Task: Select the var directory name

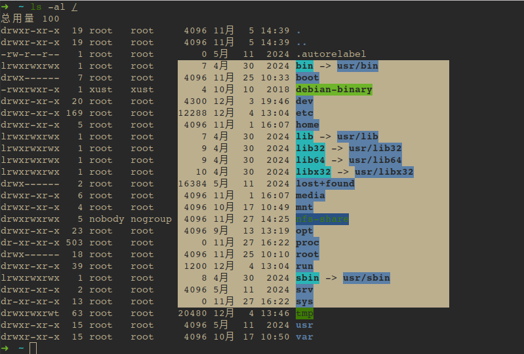Action: tap(304, 337)
